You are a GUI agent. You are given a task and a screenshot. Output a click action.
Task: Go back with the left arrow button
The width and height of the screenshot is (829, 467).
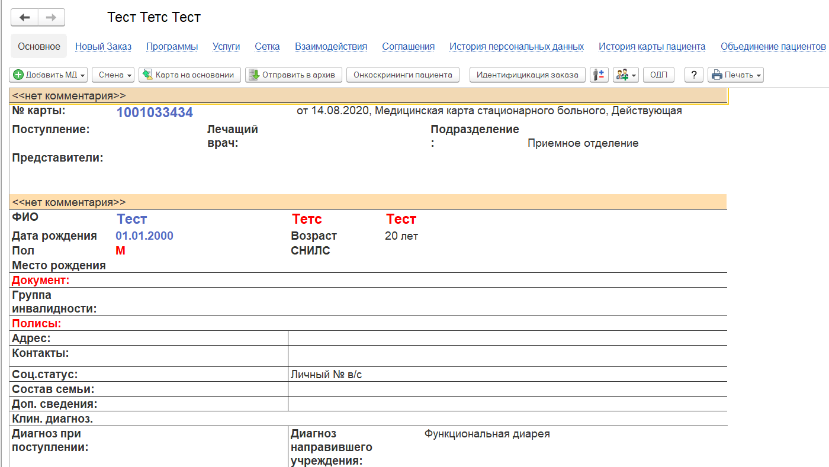point(25,17)
